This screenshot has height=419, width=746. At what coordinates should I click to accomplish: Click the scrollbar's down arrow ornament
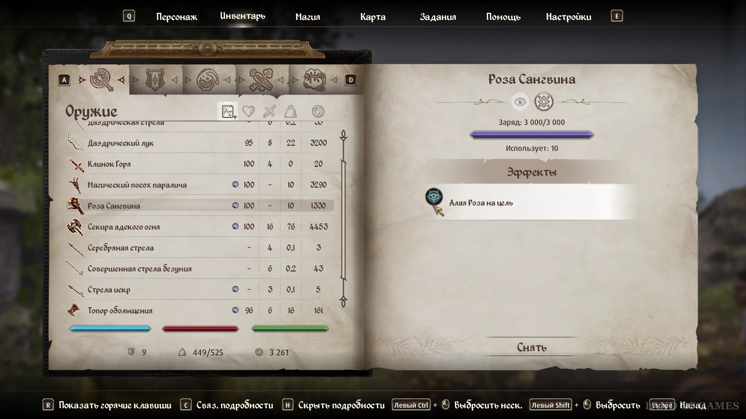(x=343, y=302)
